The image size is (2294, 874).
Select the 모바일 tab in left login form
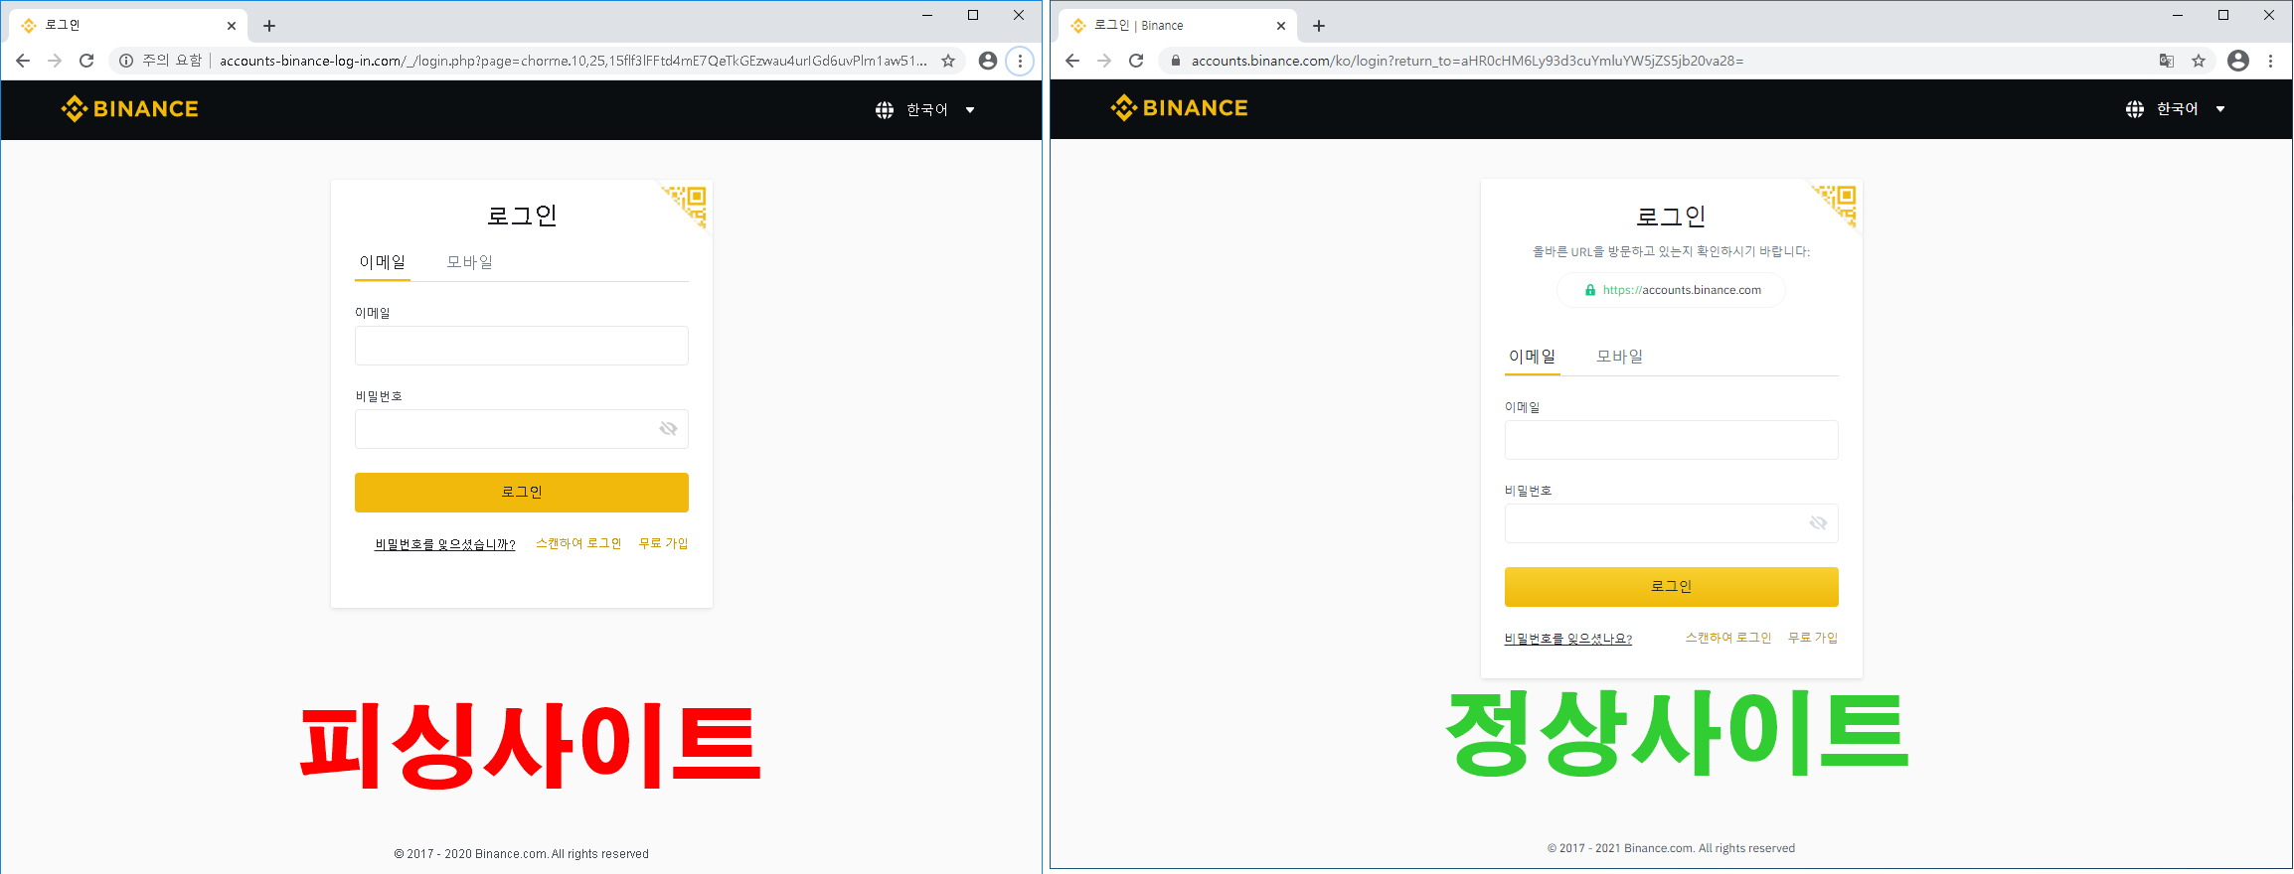(469, 262)
